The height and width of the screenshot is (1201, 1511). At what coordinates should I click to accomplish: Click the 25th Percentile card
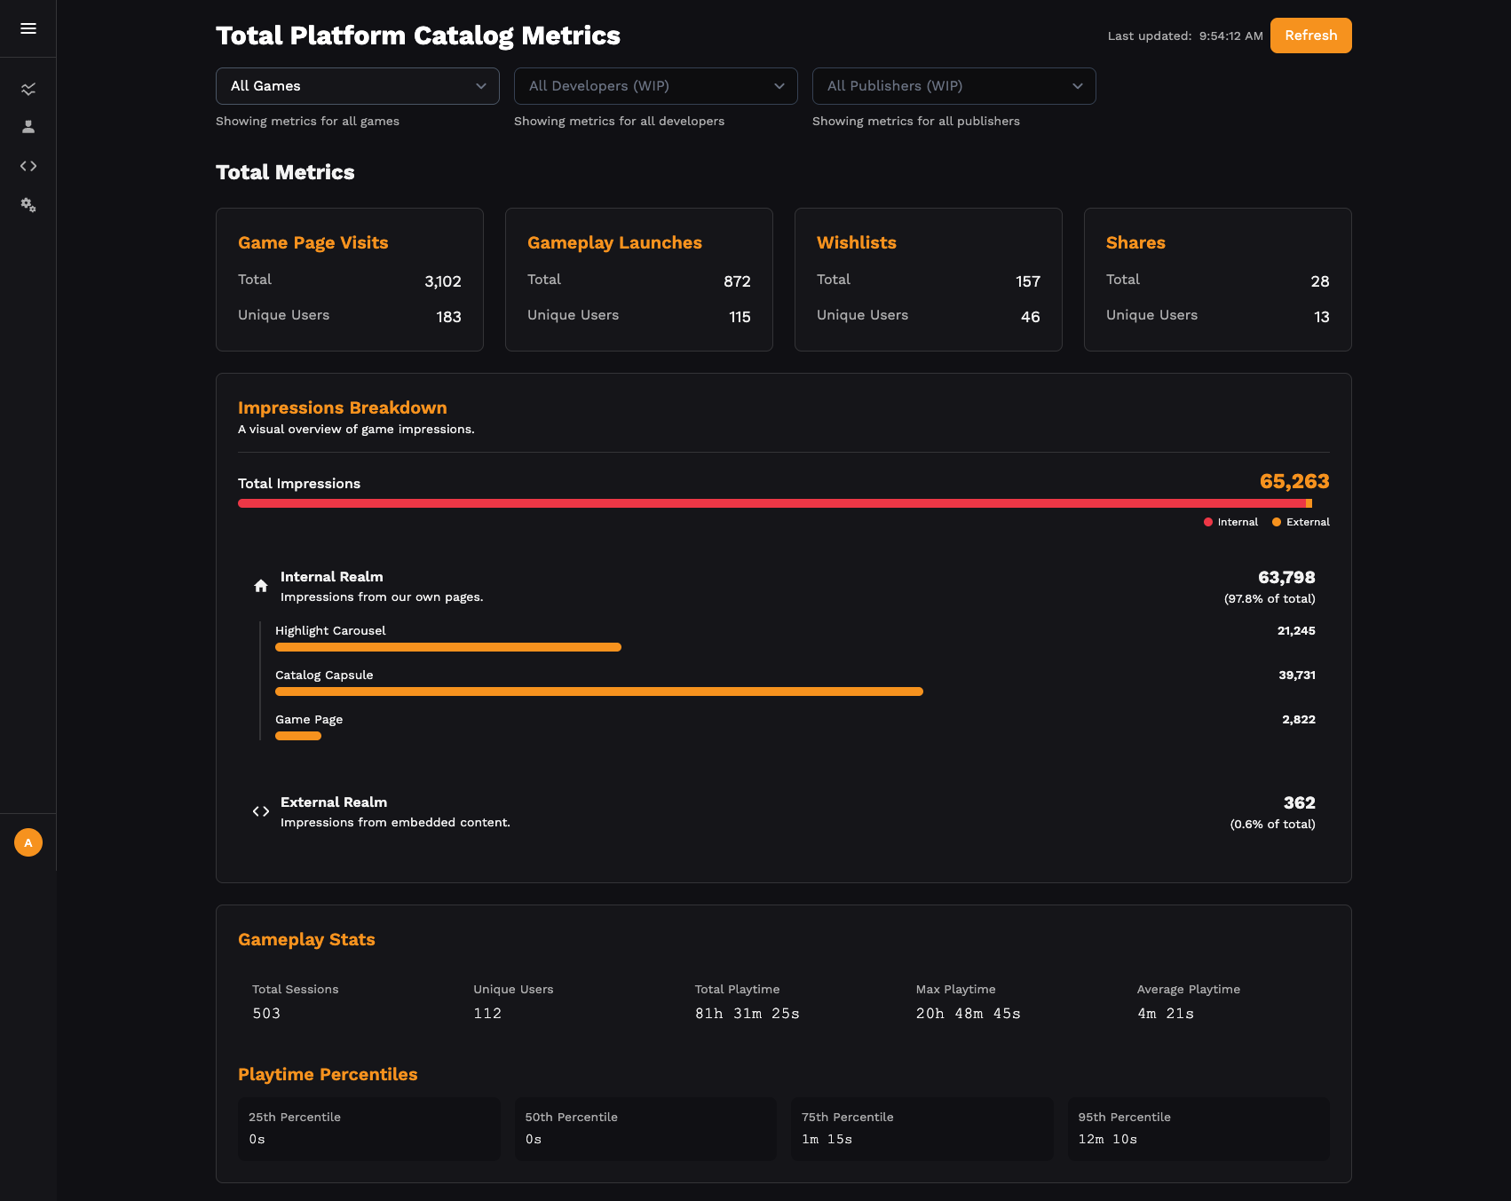(x=369, y=1128)
